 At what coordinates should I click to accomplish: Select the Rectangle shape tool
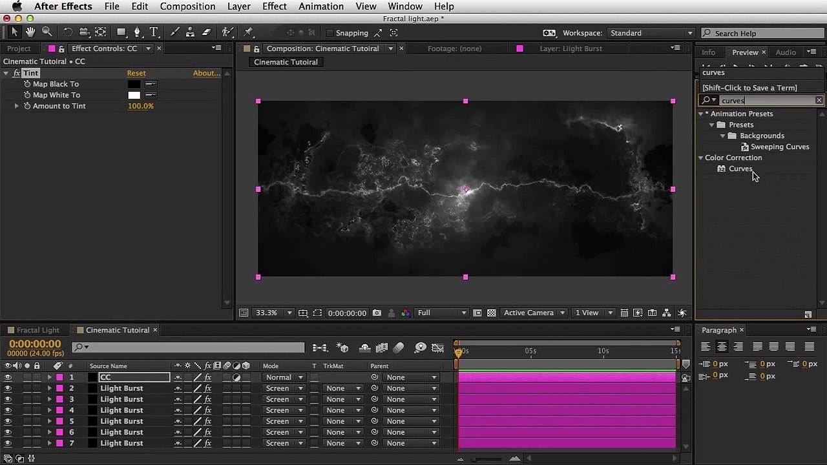pyautogui.click(x=121, y=32)
